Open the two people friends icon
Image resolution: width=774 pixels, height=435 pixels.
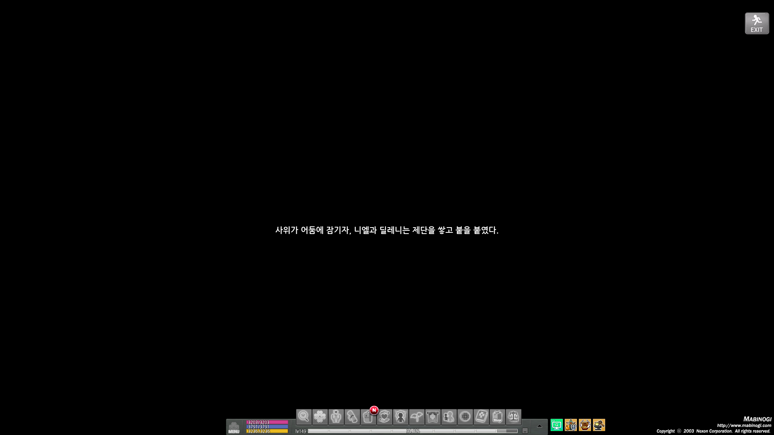tap(449, 416)
